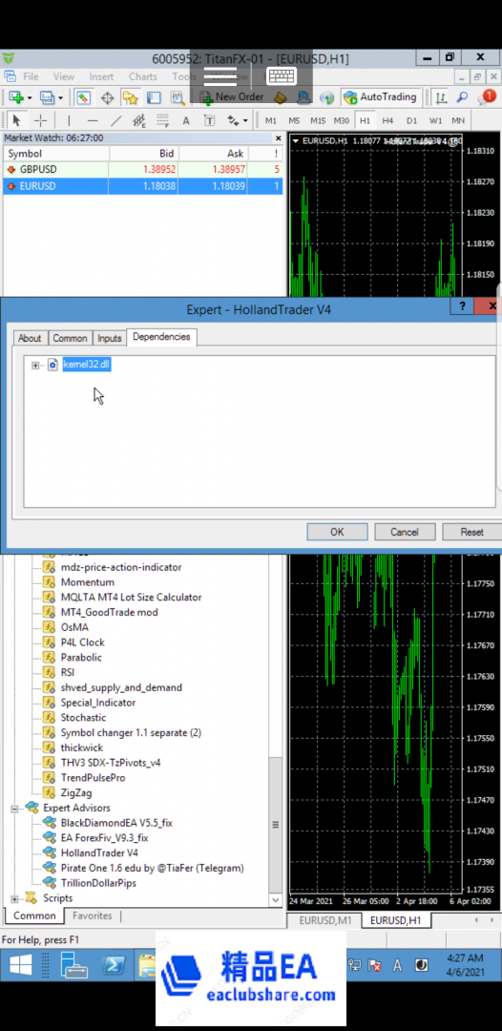Open the MetaEditor book icon
Viewport: 502px width, 1031px height.
click(280, 97)
